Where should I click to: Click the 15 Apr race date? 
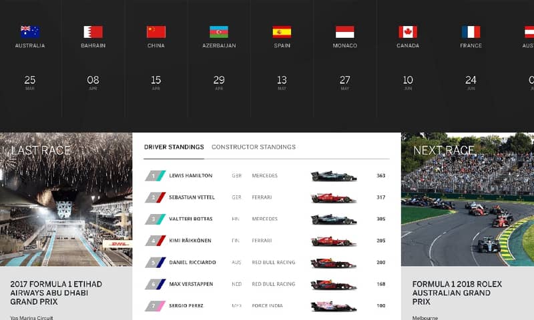pyautogui.click(x=156, y=82)
